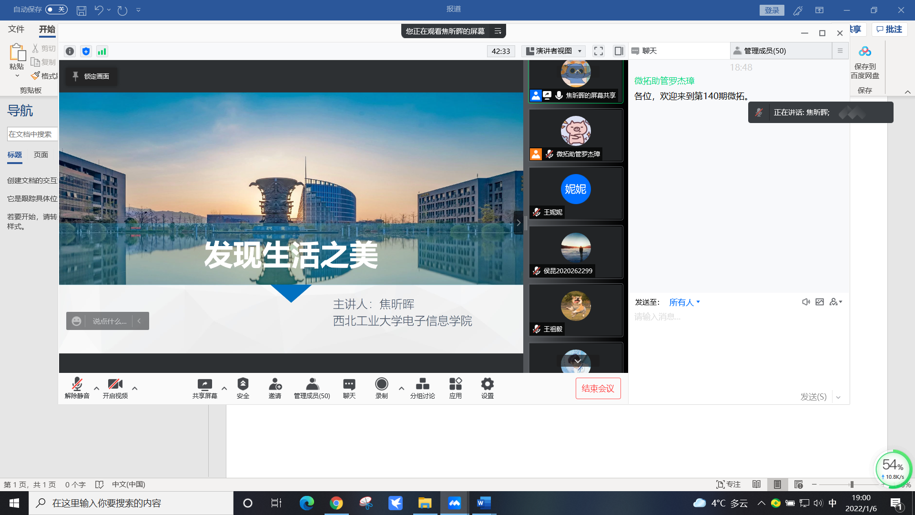
Task: Click the Invite participants icon
Action: (x=275, y=384)
